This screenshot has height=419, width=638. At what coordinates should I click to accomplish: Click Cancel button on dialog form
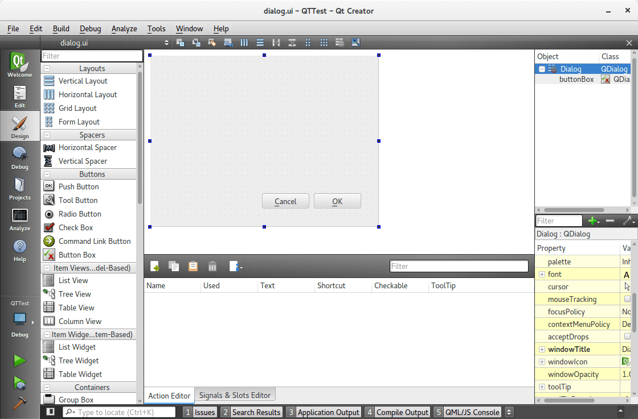click(285, 201)
